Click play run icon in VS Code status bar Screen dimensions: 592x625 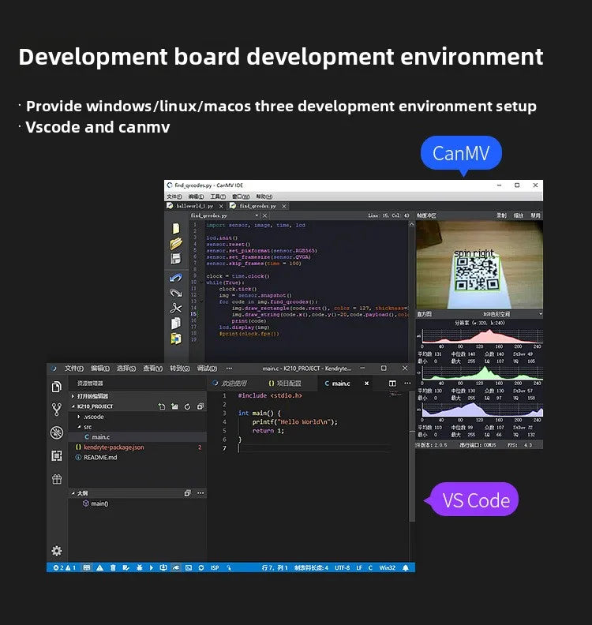(x=151, y=567)
